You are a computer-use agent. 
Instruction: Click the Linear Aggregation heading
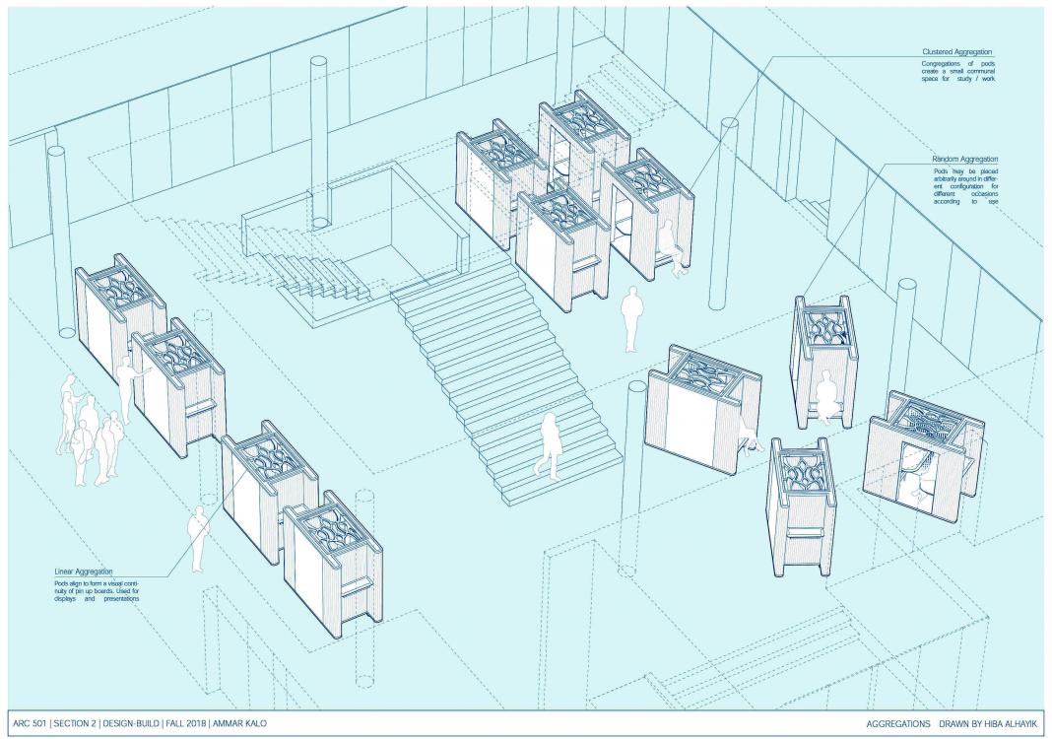84,571
